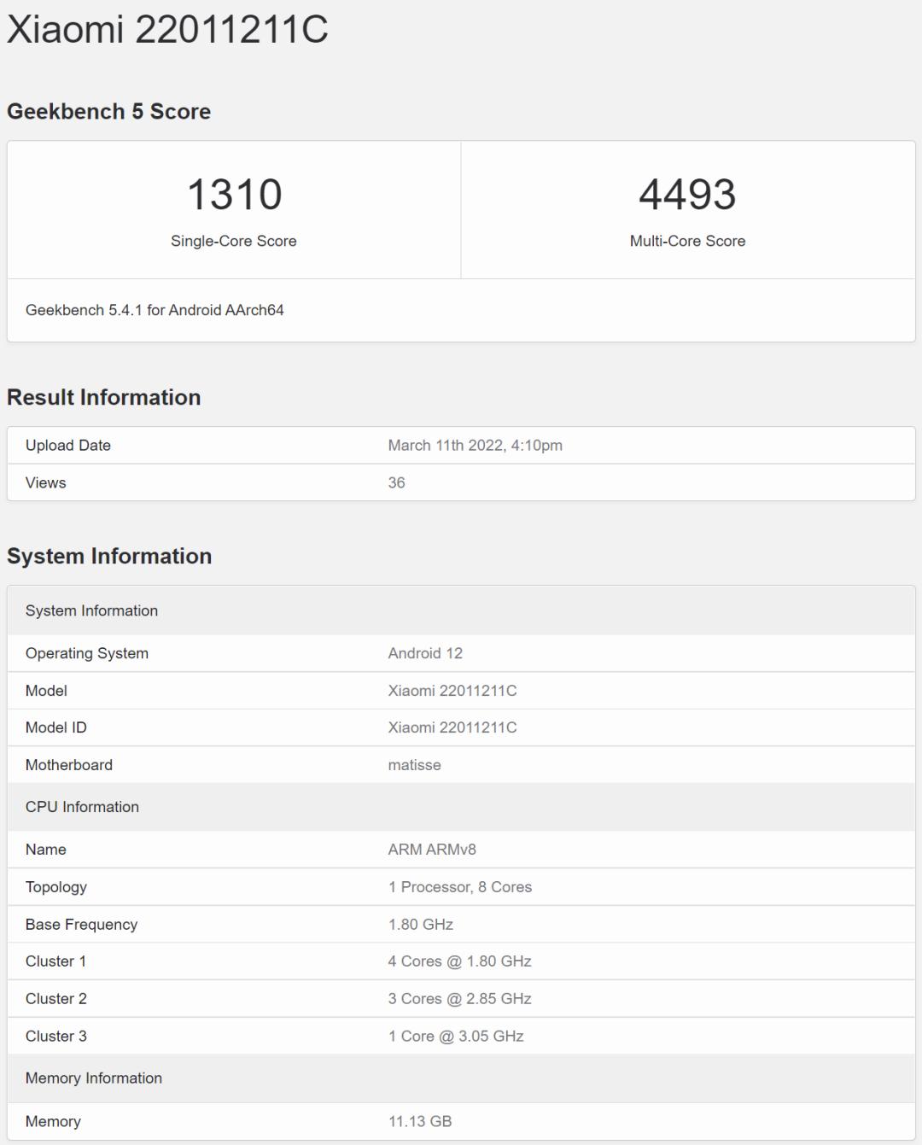Select the Upload Date row

click(x=67, y=445)
